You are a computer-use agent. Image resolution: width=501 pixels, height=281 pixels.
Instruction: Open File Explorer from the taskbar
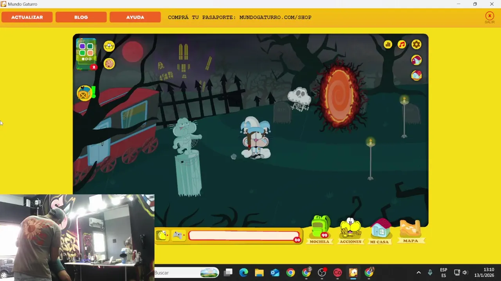259,272
